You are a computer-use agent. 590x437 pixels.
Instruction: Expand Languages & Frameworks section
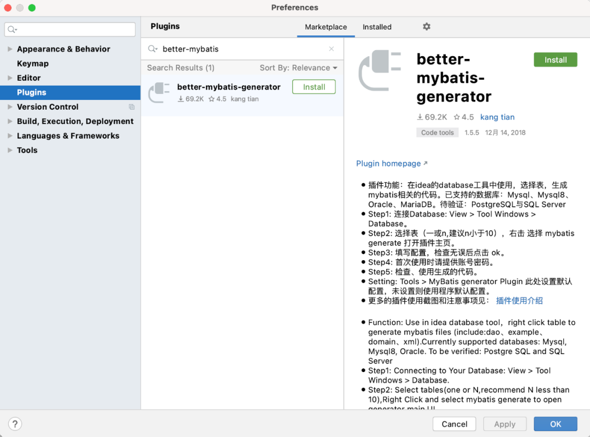10,136
